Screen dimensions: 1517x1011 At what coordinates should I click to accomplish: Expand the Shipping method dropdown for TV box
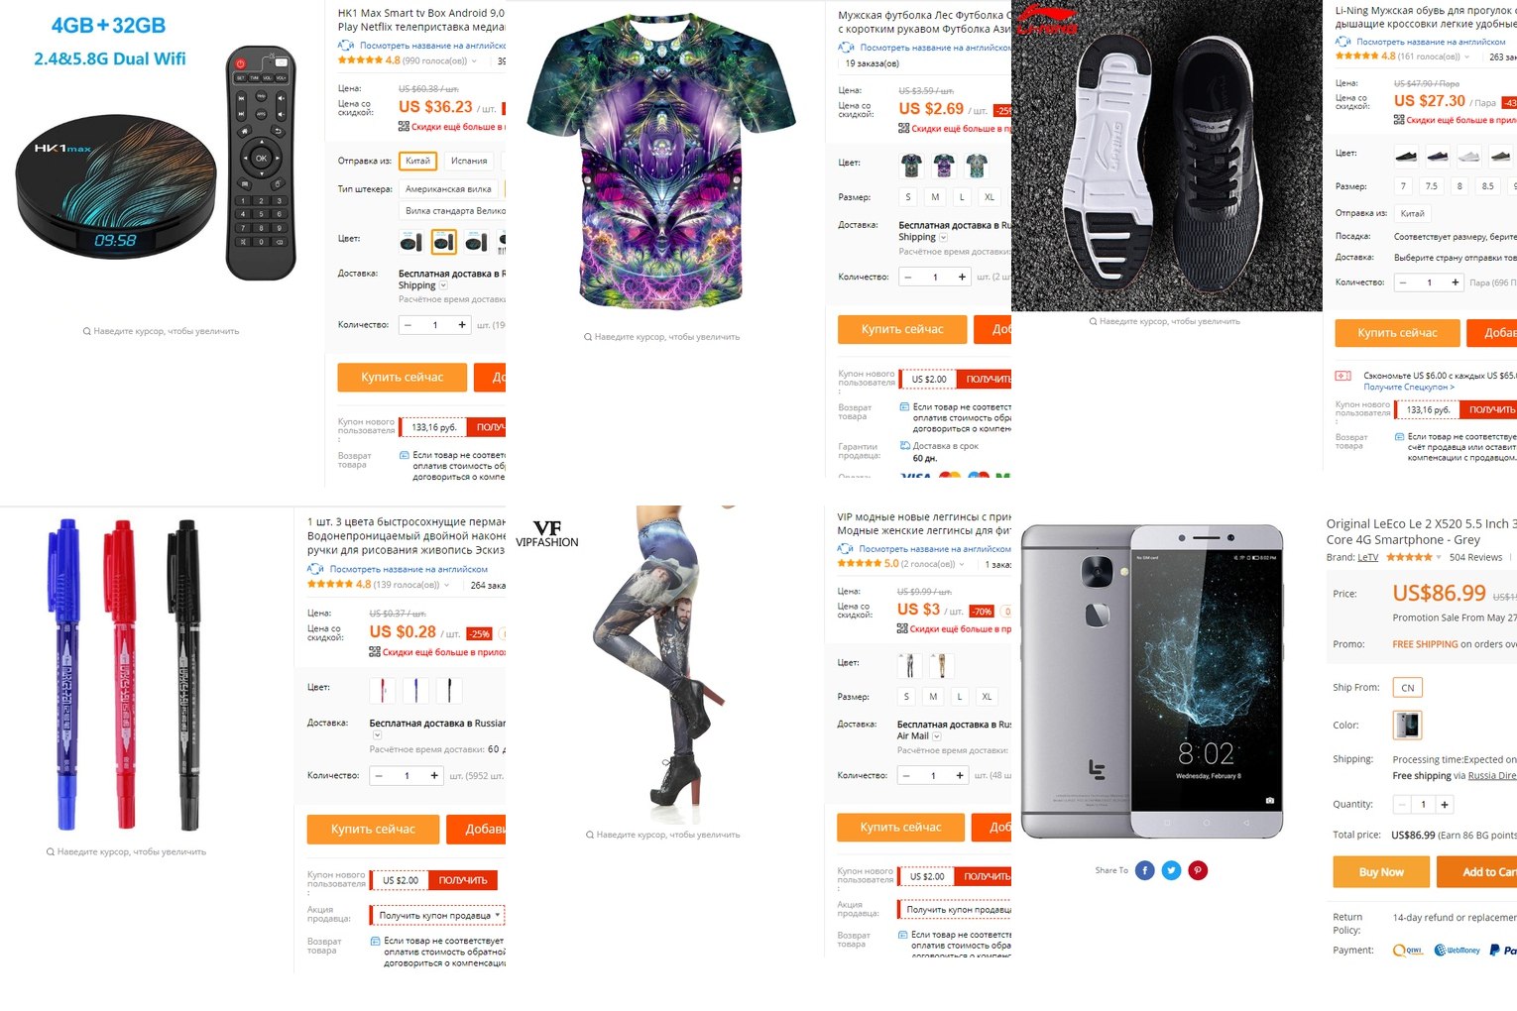(443, 285)
